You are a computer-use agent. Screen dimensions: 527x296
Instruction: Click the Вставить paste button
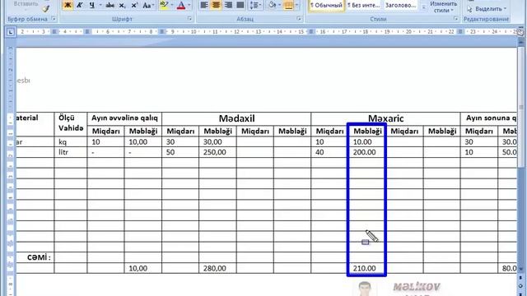coord(26,4)
